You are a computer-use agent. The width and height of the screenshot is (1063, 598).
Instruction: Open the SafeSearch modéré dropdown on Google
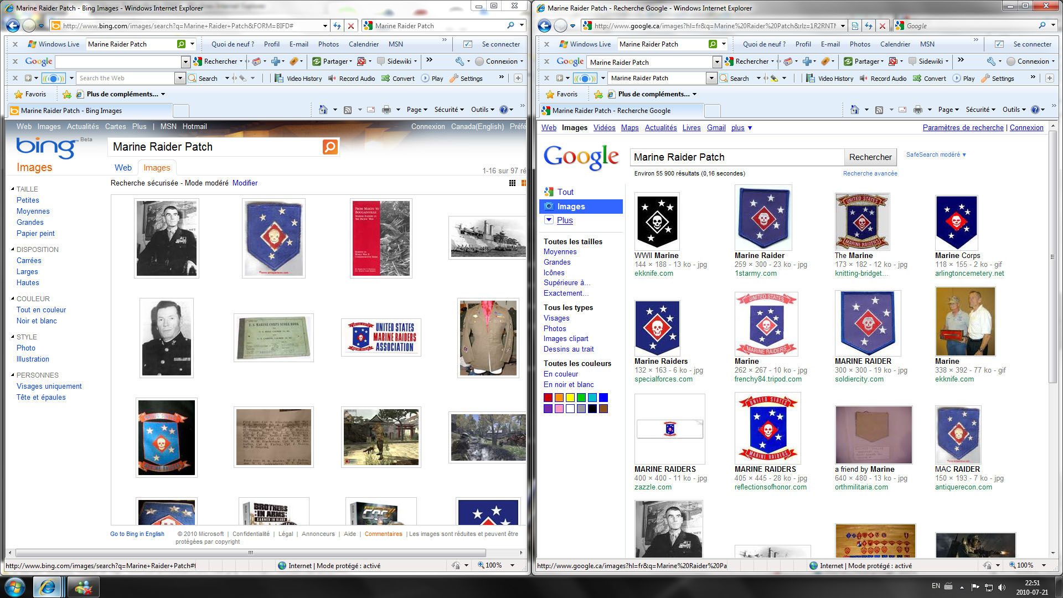[x=936, y=155]
